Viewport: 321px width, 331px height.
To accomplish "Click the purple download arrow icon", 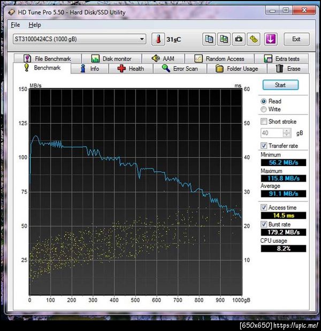I will pyautogui.click(x=271, y=39).
